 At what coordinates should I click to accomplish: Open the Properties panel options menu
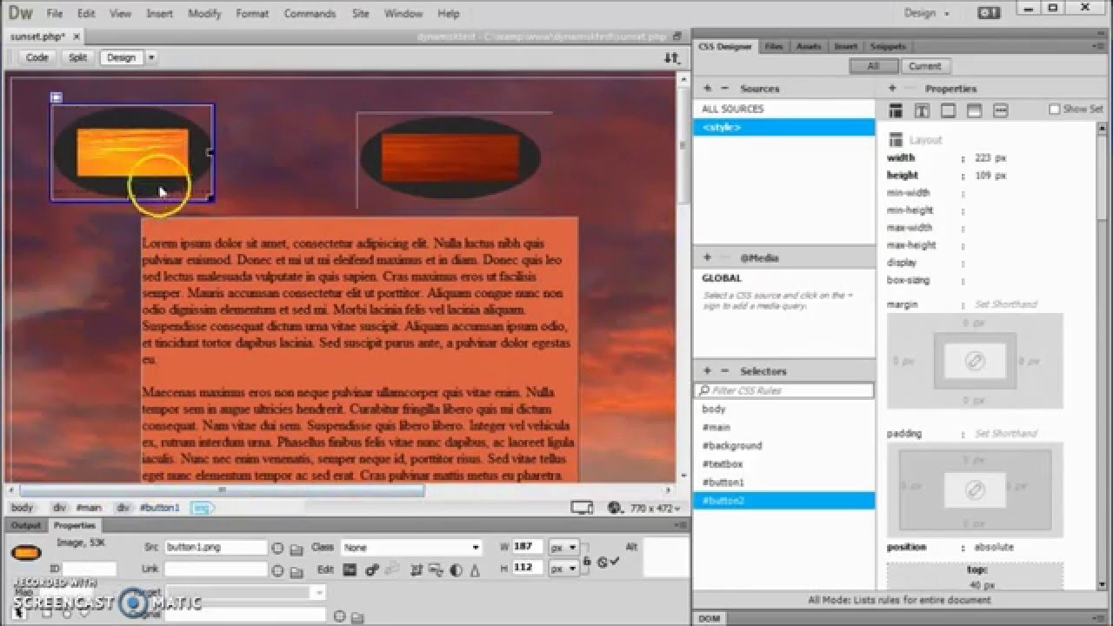point(679,525)
